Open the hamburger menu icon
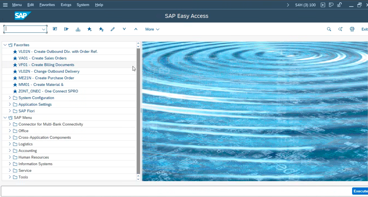 [5, 5]
